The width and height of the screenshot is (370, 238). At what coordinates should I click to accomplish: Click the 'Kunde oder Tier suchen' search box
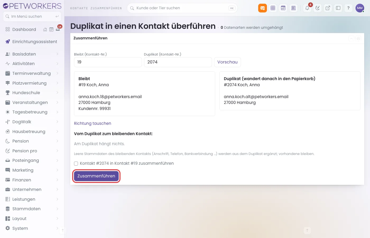[x=182, y=8]
